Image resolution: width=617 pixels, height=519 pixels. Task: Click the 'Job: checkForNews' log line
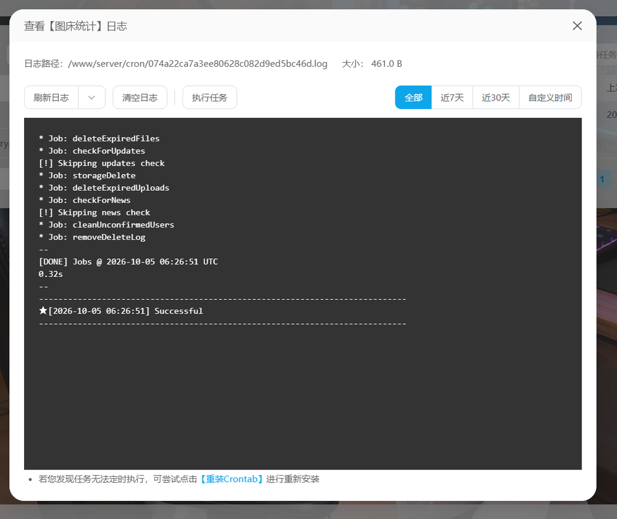(x=84, y=200)
